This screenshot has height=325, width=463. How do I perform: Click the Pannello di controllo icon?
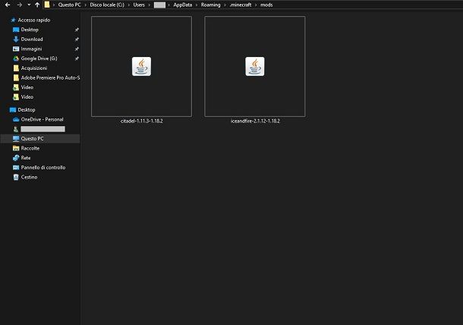[16, 168]
